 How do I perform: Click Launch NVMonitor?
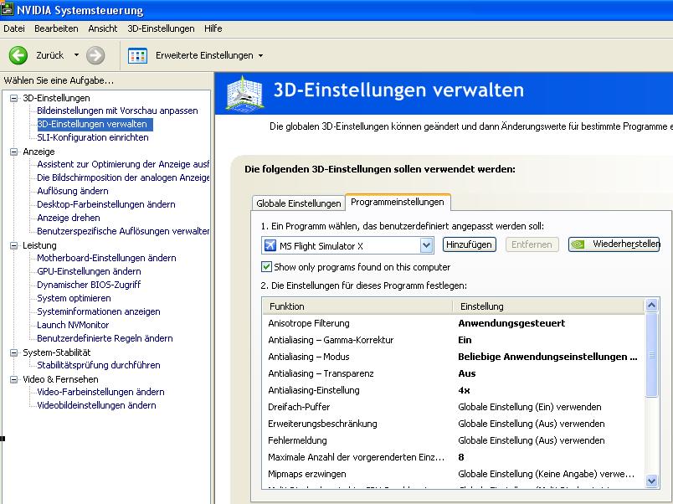(73, 325)
